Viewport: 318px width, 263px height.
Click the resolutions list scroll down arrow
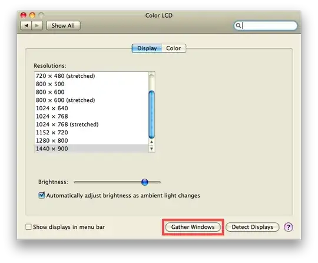[151, 149]
